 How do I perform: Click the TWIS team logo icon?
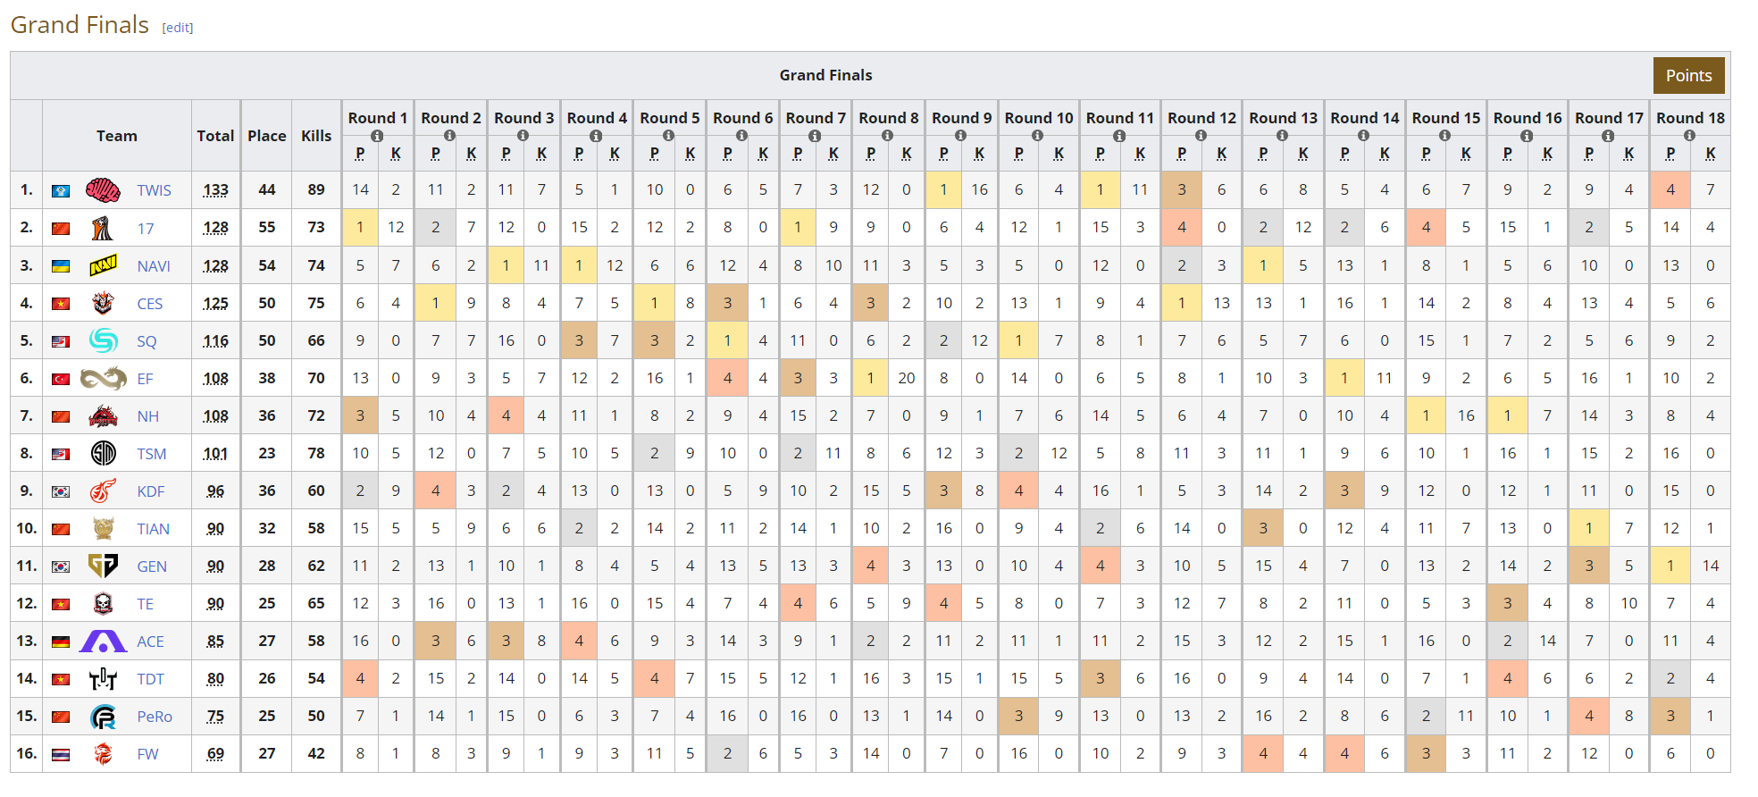103,190
